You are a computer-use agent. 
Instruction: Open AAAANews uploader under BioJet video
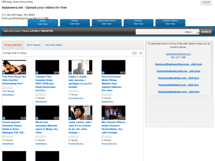click(41, 144)
